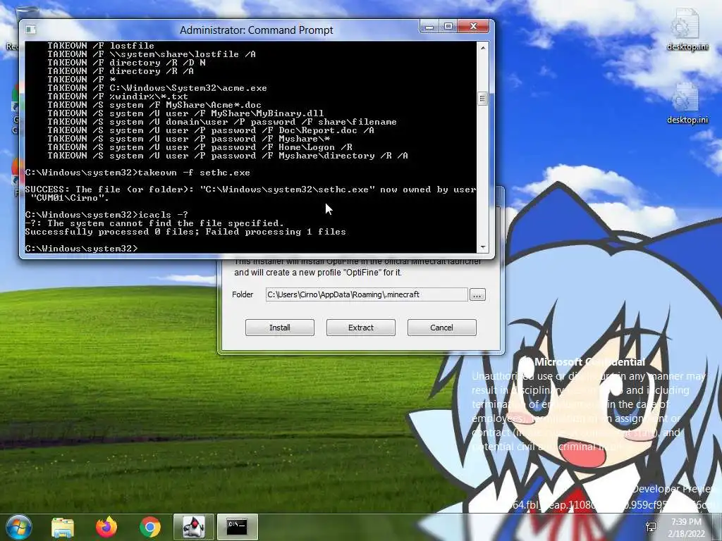Click the 'Successfully processed 0 files' line
The height and width of the screenshot is (541, 722).
pyautogui.click(x=185, y=232)
